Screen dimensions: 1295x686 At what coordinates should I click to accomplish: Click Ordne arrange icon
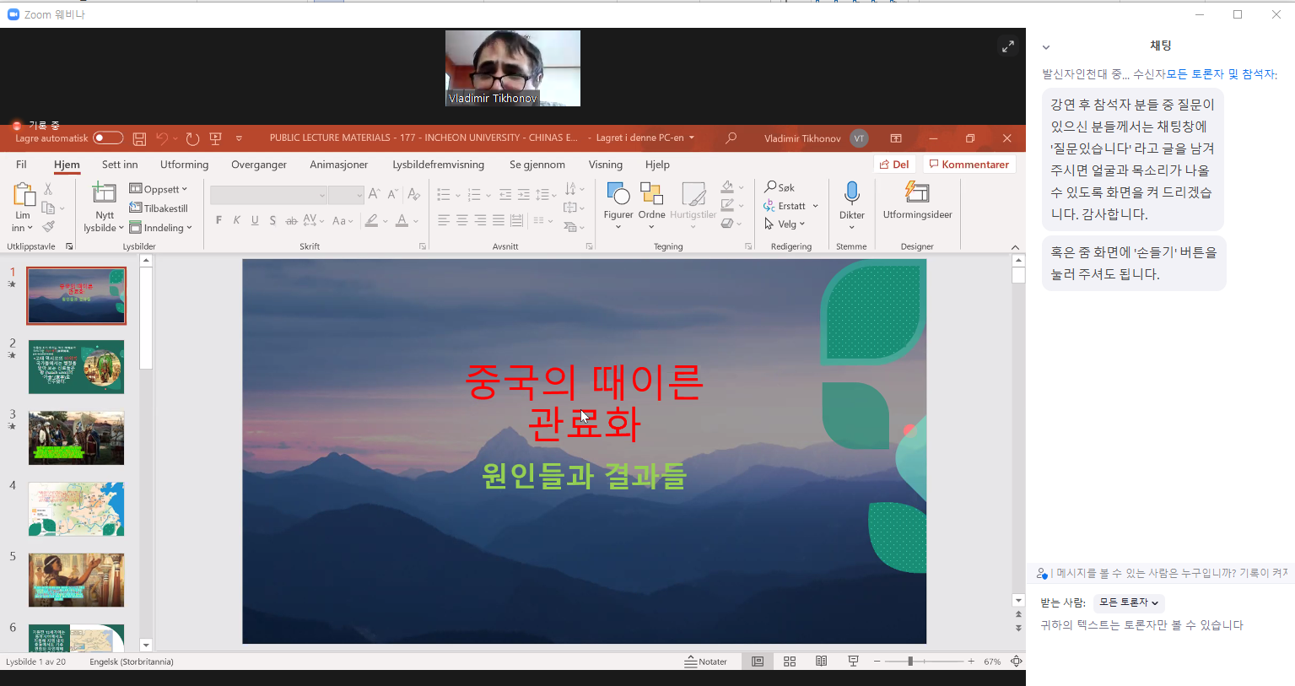point(651,194)
